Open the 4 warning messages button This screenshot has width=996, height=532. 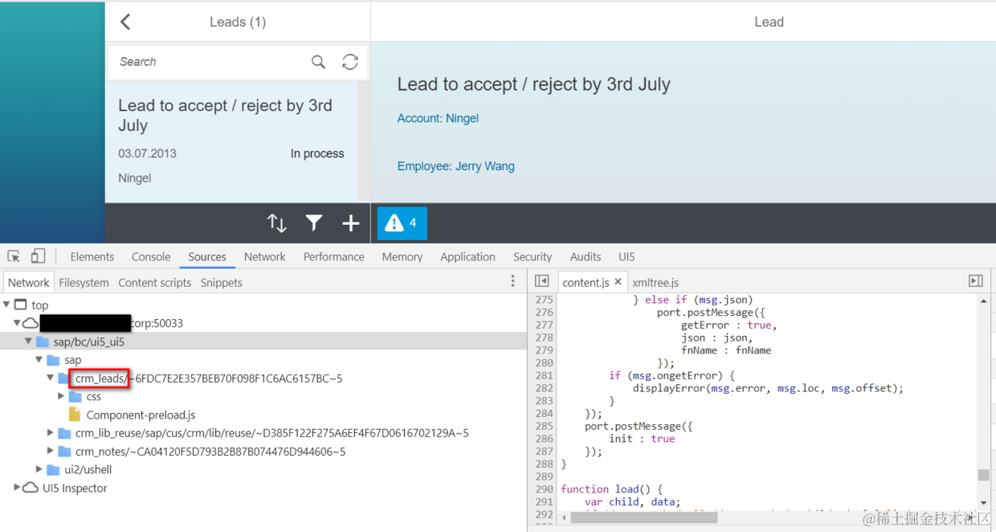pyautogui.click(x=402, y=223)
